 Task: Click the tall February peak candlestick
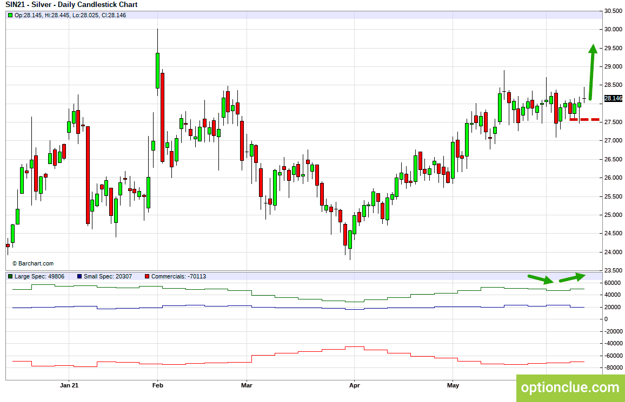pos(157,63)
